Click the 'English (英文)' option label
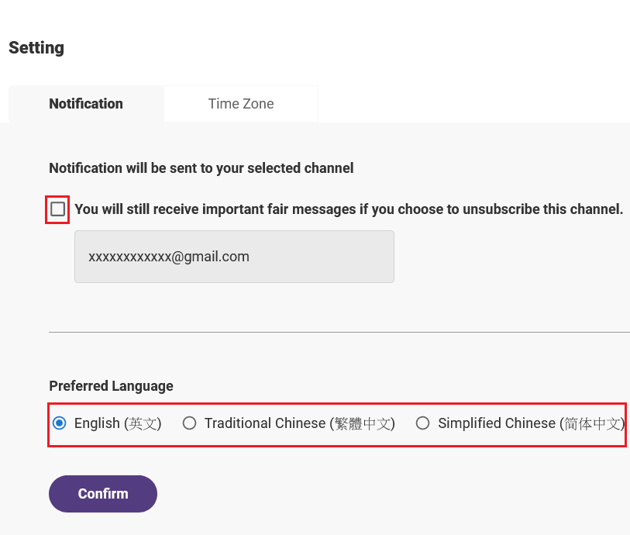Image resolution: width=630 pixels, height=535 pixels. [x=118, y=423]
